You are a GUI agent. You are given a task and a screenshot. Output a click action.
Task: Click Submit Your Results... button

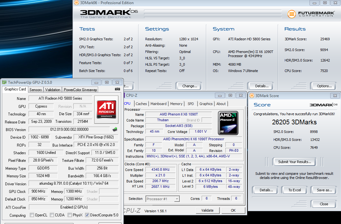(294, 162)
